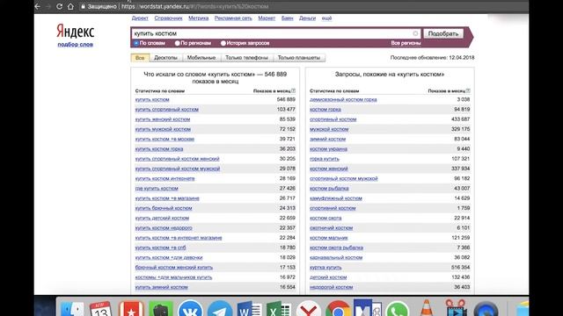The image size is (563, 316).
Task: Go back using the browser back arrow
Action: tap(37, 6)
